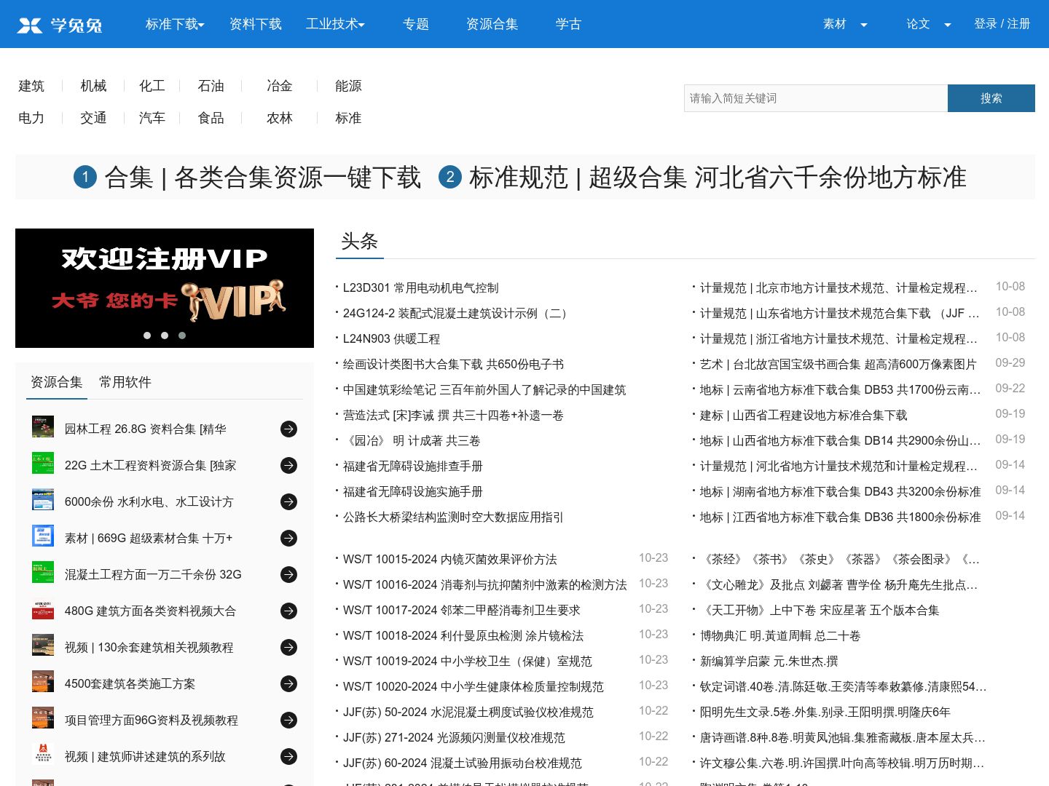Open arrow icon for 素材 669G row

point(289,539)
